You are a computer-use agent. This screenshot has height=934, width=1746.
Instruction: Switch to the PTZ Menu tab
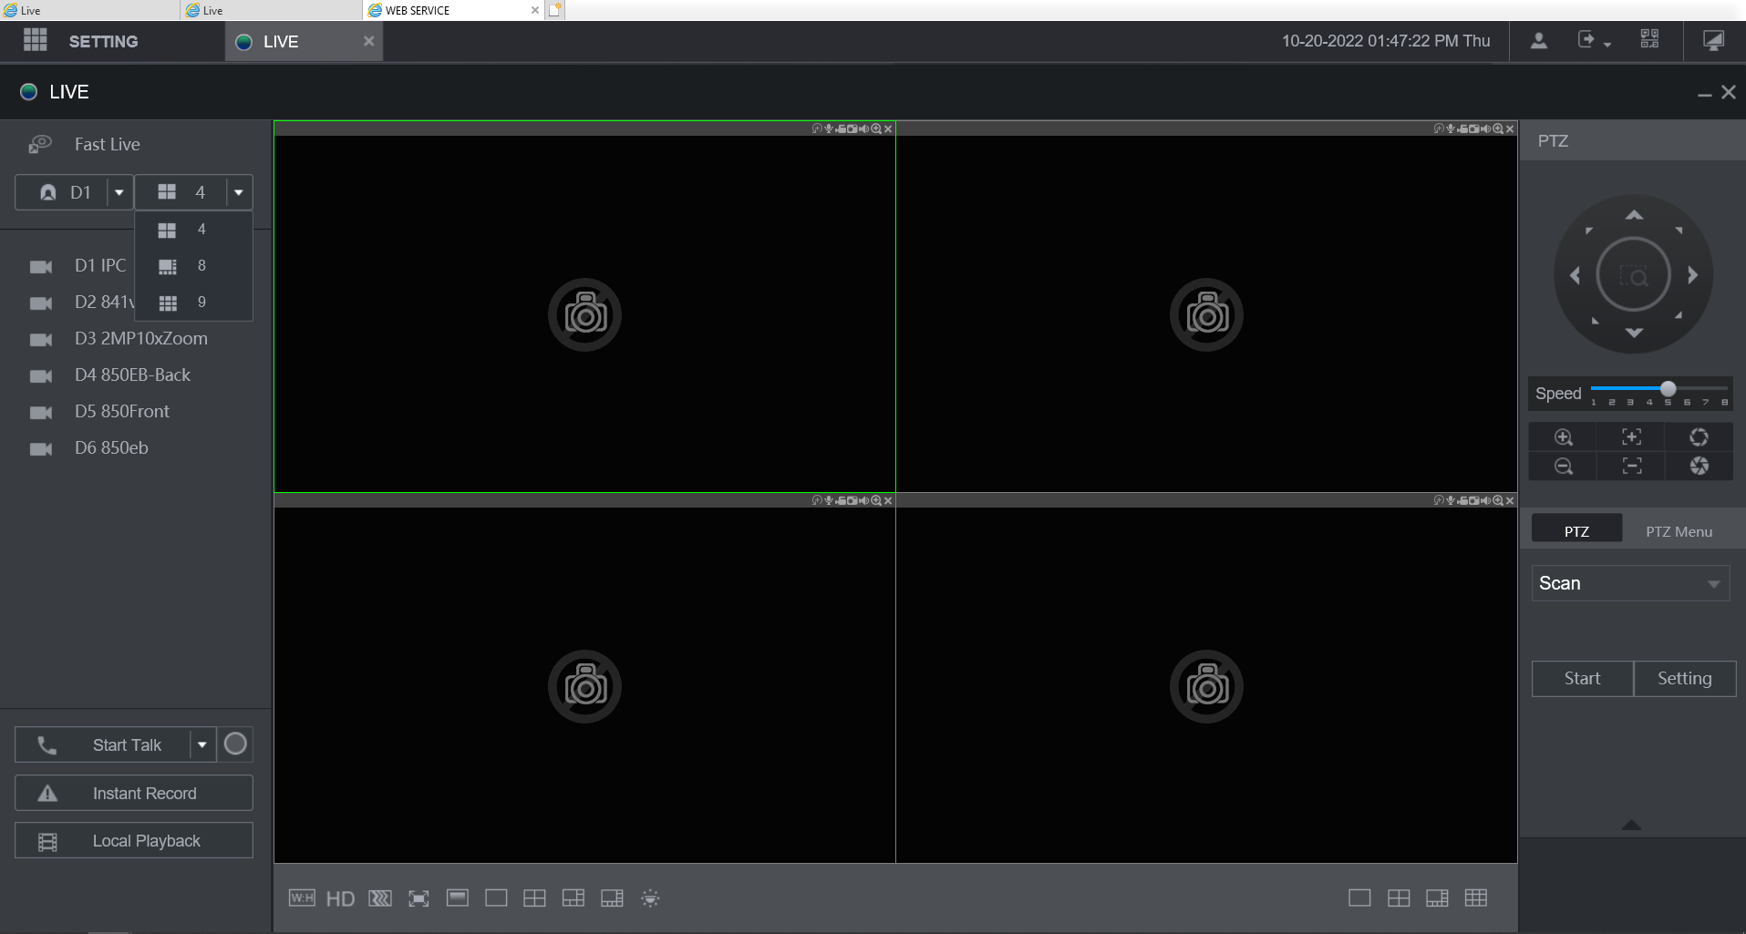pos(1679,531)
